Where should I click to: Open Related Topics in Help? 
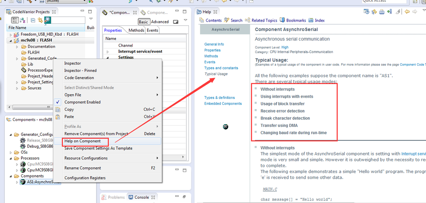point(261,20)
